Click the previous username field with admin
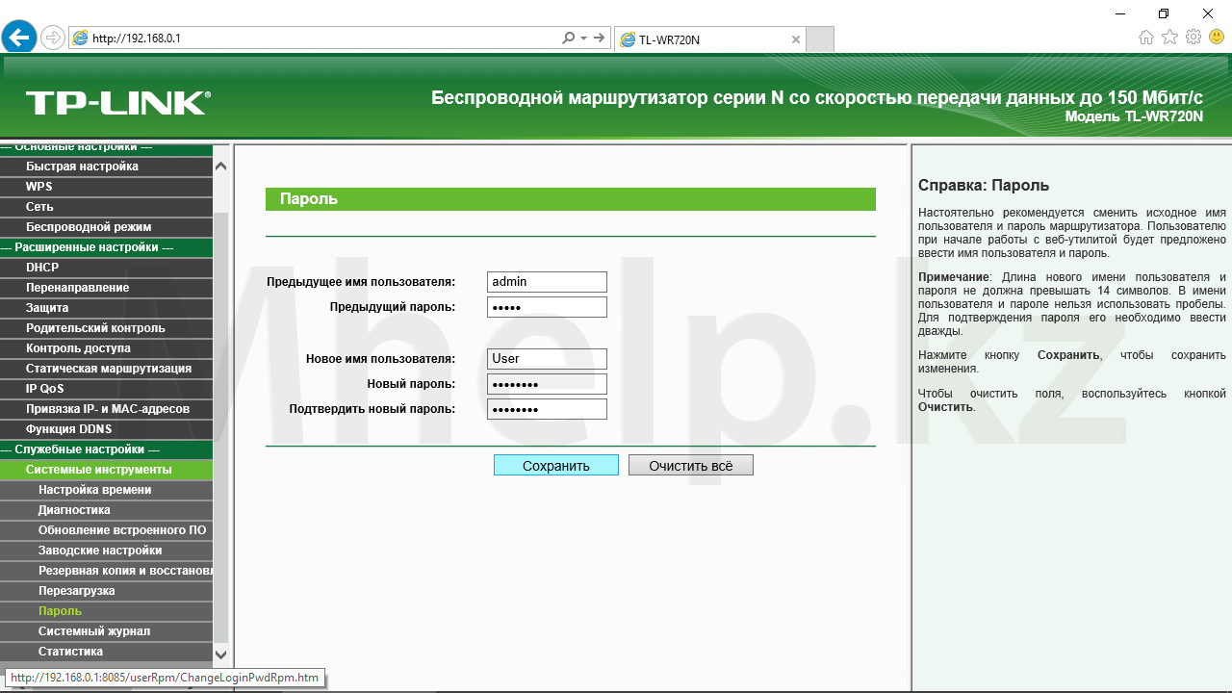Viewport: 1232px width, 693px height. click(x=547, y=282)
